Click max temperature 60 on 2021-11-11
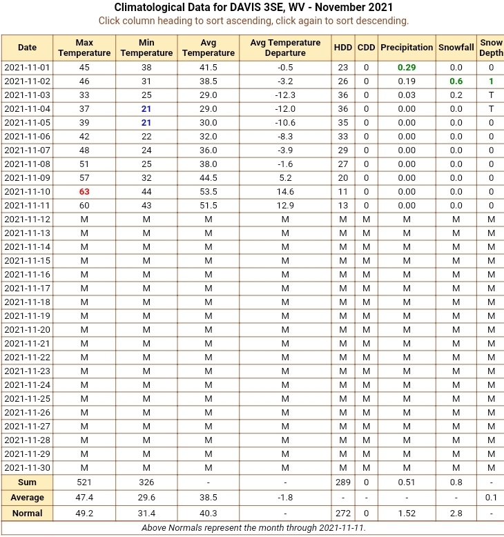The width and height of the screenshot is (504, 537). [84, 206]
